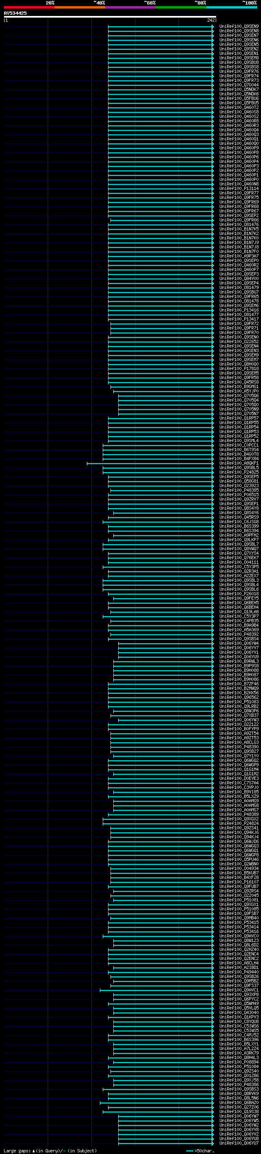The height and width of the screenshot is (1154, 261).
Task: Click the query end position 242
Action: (x=211, y=20)
